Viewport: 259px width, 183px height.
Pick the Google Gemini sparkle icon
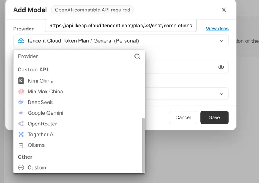coord(21,113)
